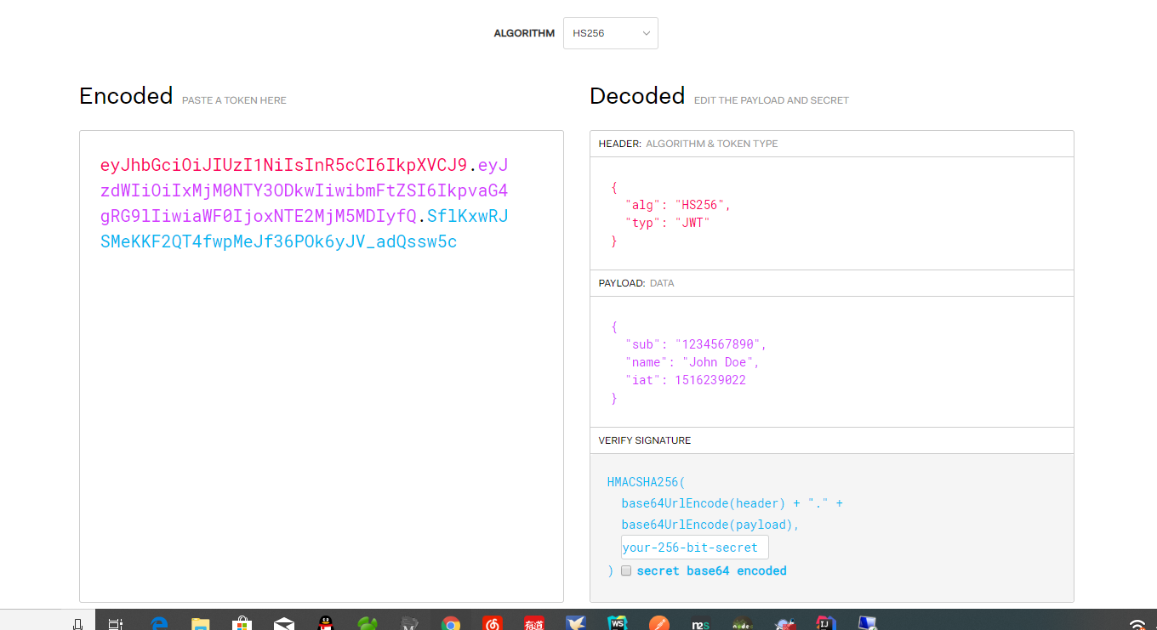
Task: Click the "alg": "HS256" line in header
Action: tap(678, 205)
